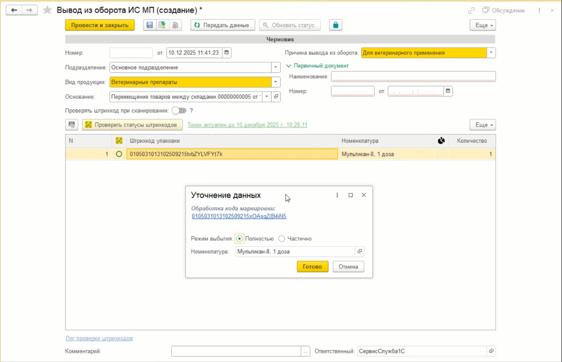
Task: Click the 'Комментарий' input field
Action: click(236, 351)
